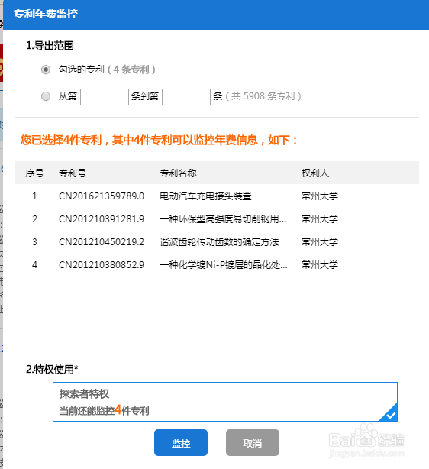Click patent name 电动汽车充电接头装置
Screen dimensions: 429x469
[x=205, y=196]
